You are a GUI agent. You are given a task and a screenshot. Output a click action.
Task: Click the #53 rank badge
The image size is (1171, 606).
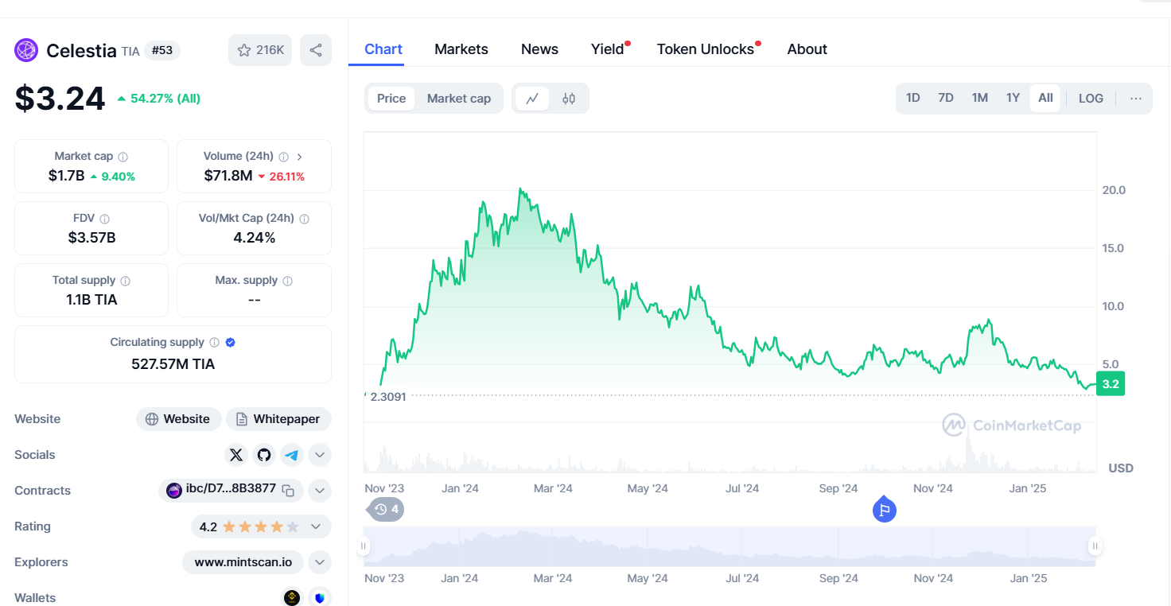coord(162,50)
